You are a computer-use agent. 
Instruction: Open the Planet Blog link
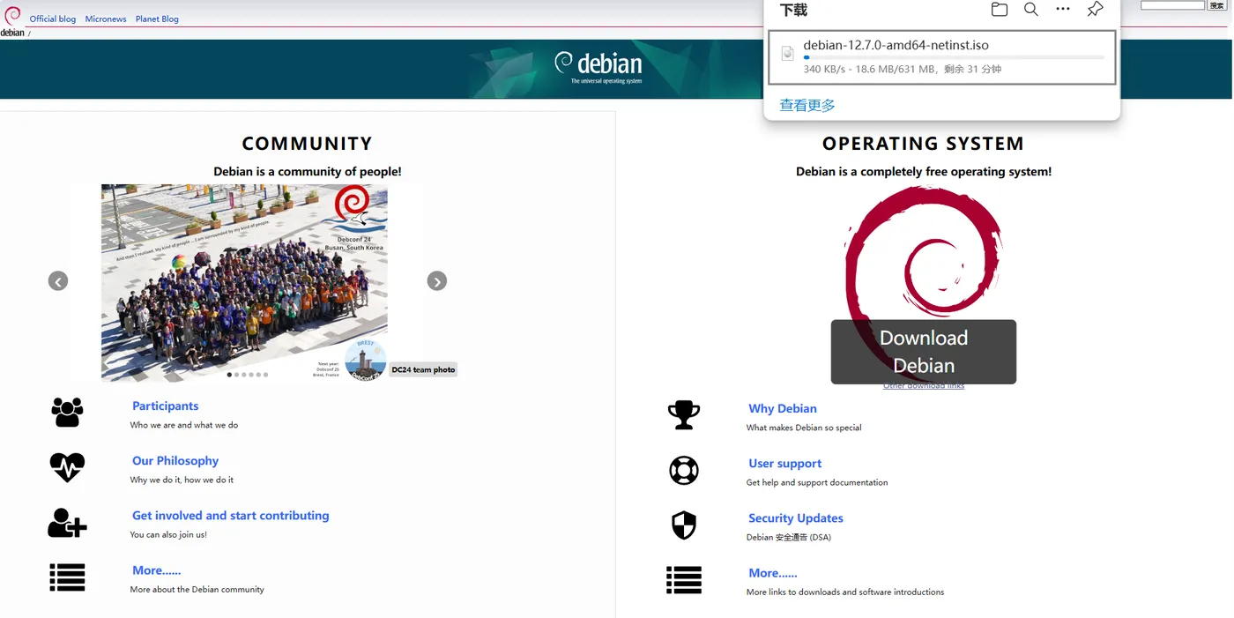[157, 19]
